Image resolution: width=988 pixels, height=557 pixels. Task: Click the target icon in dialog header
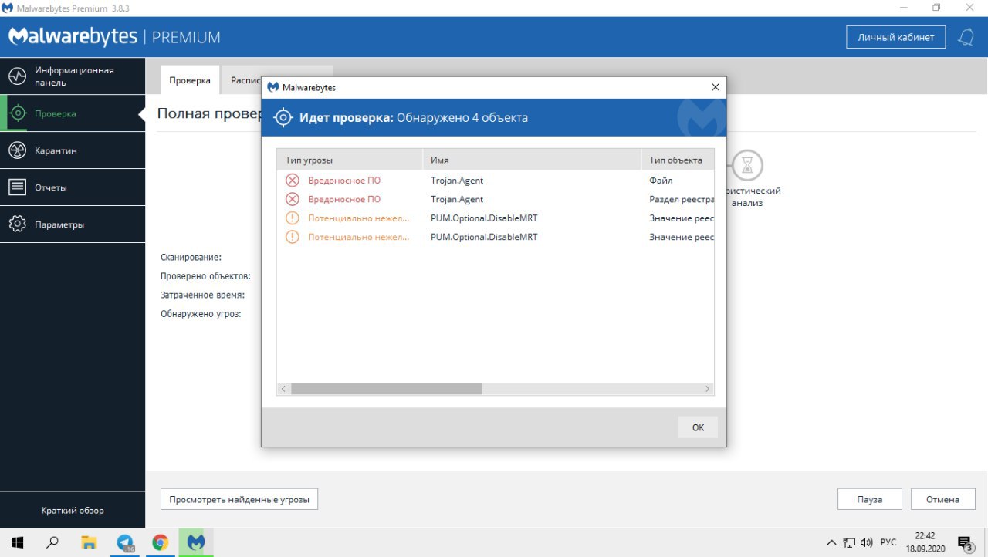coord(283,117)
